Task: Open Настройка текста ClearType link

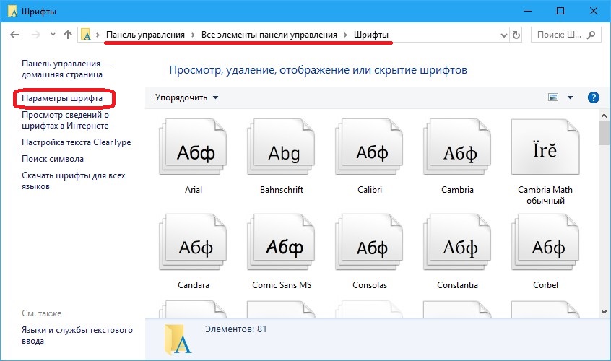Action: (x=77, y=142)
